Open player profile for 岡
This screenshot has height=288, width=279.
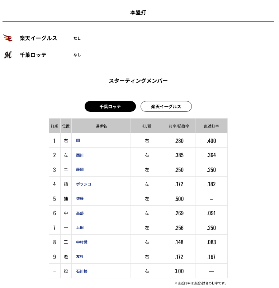(78, 140)
